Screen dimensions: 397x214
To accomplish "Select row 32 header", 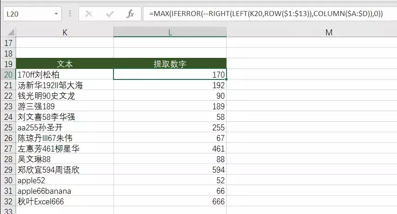I will pos(8,202).
